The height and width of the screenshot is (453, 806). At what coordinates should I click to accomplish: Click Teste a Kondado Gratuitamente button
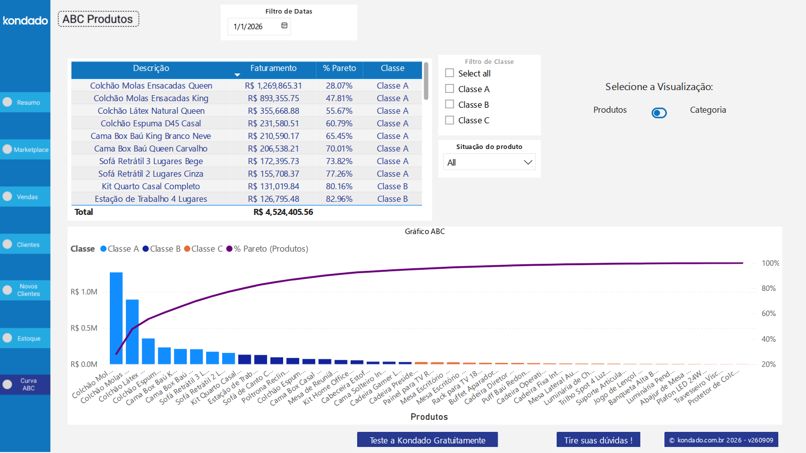(428, 440)
